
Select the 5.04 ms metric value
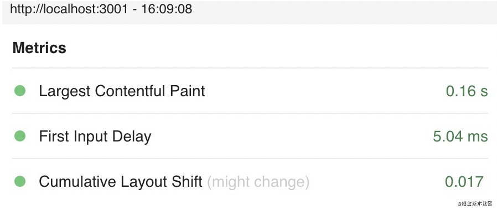pyautogui.click(x=460, y=136)
